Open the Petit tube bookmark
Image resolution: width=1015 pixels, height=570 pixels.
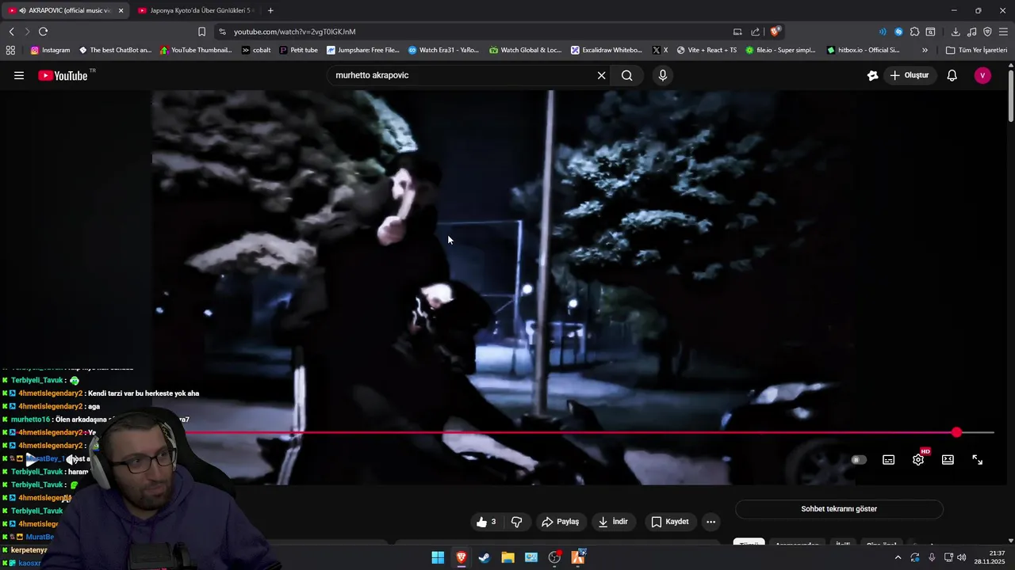tap(298, 50)
